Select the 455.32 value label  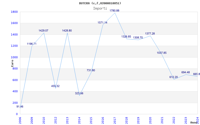[x=55, y=86]
